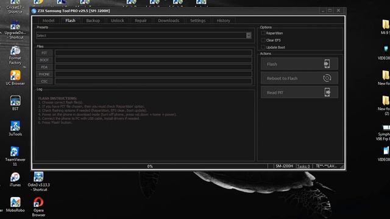
Task: Check the Update Boot option
Action: coord(263,47)
